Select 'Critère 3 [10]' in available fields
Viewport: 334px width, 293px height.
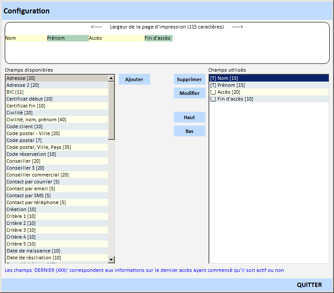coord(56,230)
